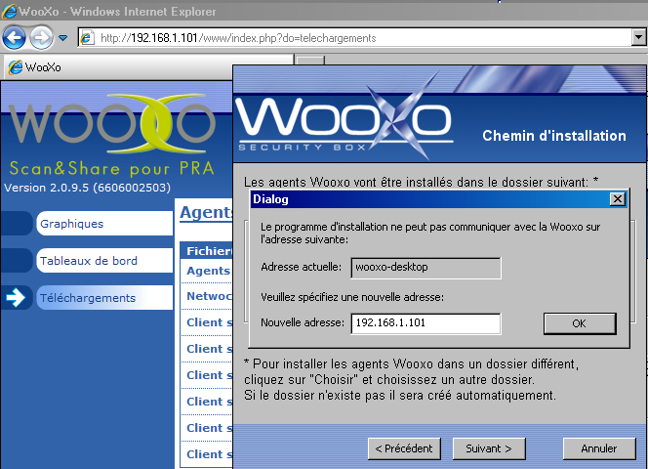Open the Netwoc download link
This screenshot has width=648, height=469.
click(209, 296)
